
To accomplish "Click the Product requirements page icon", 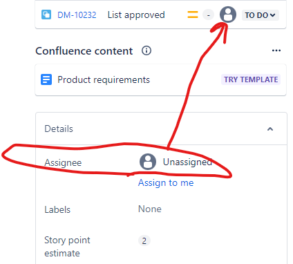I will pyautogui.click(x=46, y=79).
